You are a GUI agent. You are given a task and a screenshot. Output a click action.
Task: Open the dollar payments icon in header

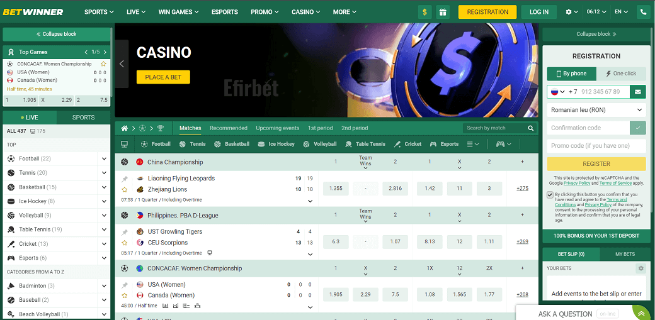[x=425, y=12]
